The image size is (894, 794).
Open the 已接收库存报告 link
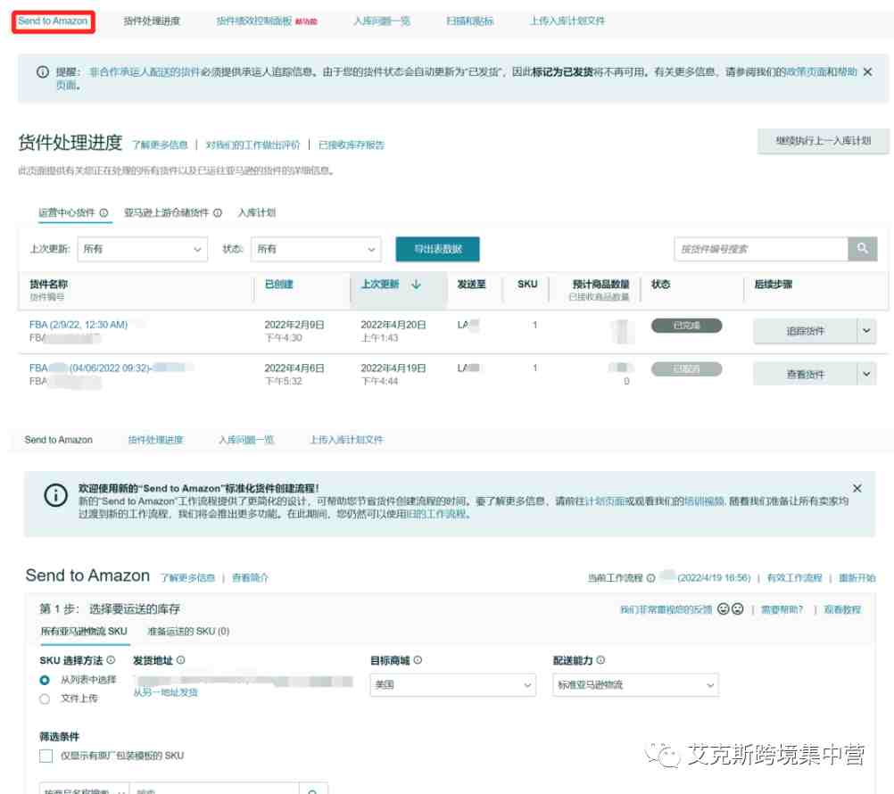coord(352,145)
